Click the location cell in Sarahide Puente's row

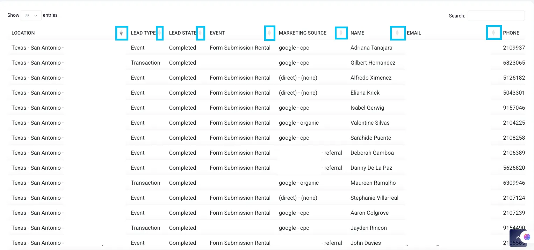point(38,138)
